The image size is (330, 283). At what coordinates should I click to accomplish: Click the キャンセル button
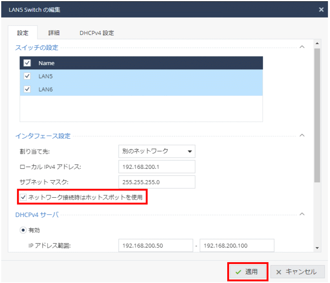click(298, 272)
